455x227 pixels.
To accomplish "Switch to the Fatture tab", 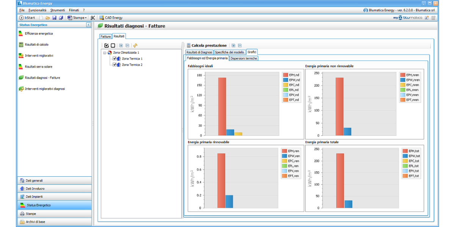I will [x=106, y=37].
